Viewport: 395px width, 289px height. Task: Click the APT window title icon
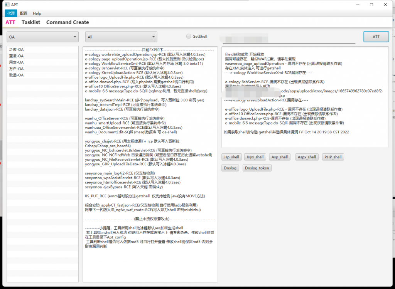click(x=7, y=5)
